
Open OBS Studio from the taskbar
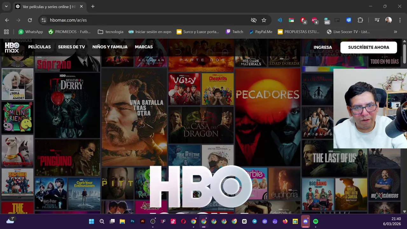click(153, 221)
